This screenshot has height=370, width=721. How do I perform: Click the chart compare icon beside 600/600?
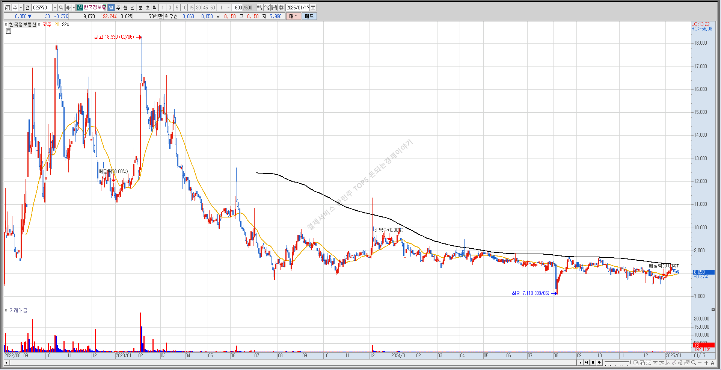coord(259,8)
